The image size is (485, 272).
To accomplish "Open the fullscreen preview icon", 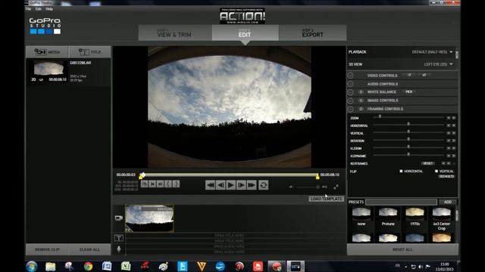I will [x=336, y=187].
